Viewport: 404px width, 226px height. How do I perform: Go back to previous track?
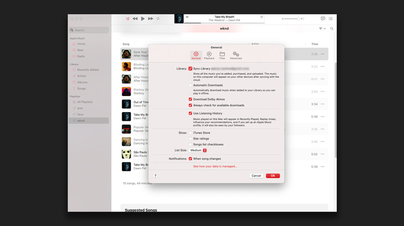point(135,19)
